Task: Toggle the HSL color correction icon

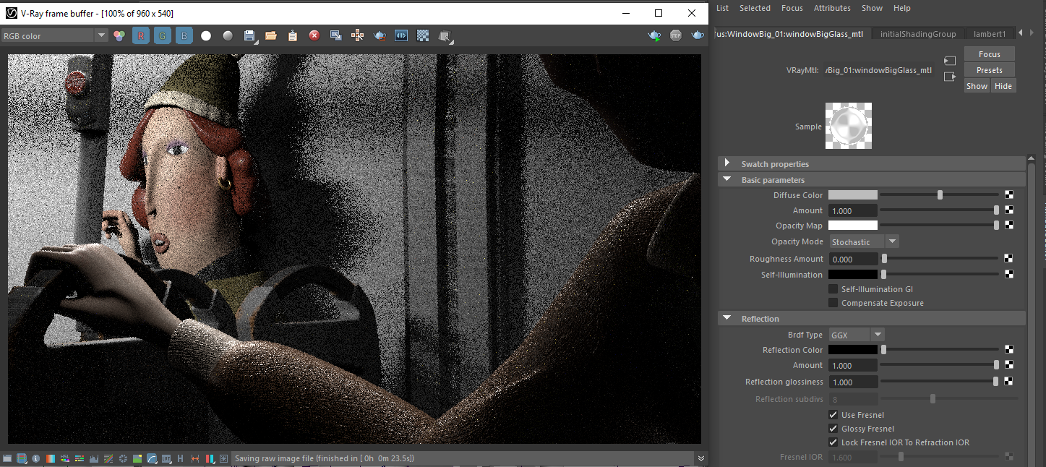Action: [x=65, y=458]
